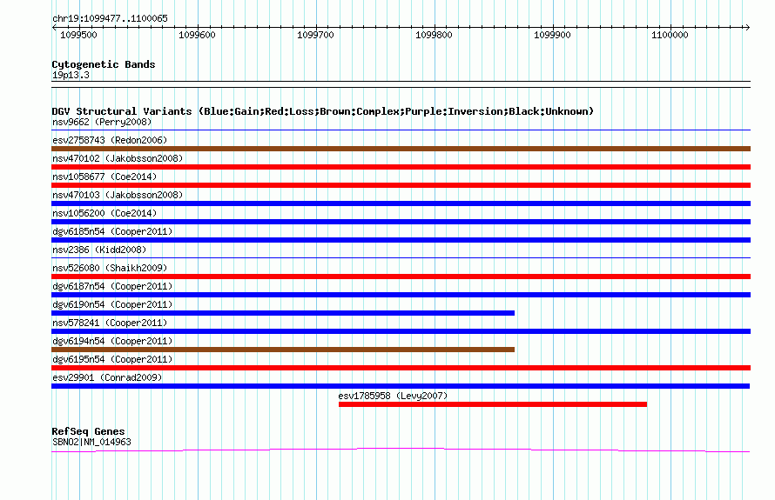The width and height of the screenshot is (775, 500).
Task: Click the RefSeq Genes track title
Action: [x=88, y=431]
